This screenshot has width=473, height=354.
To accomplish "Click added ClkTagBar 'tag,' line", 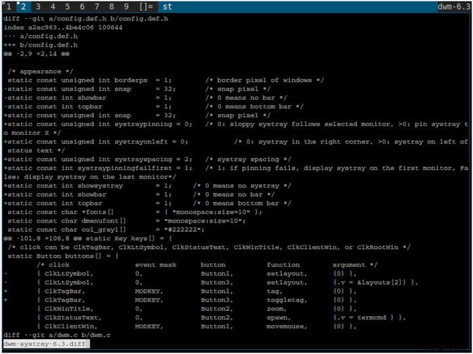I will 180,291.
